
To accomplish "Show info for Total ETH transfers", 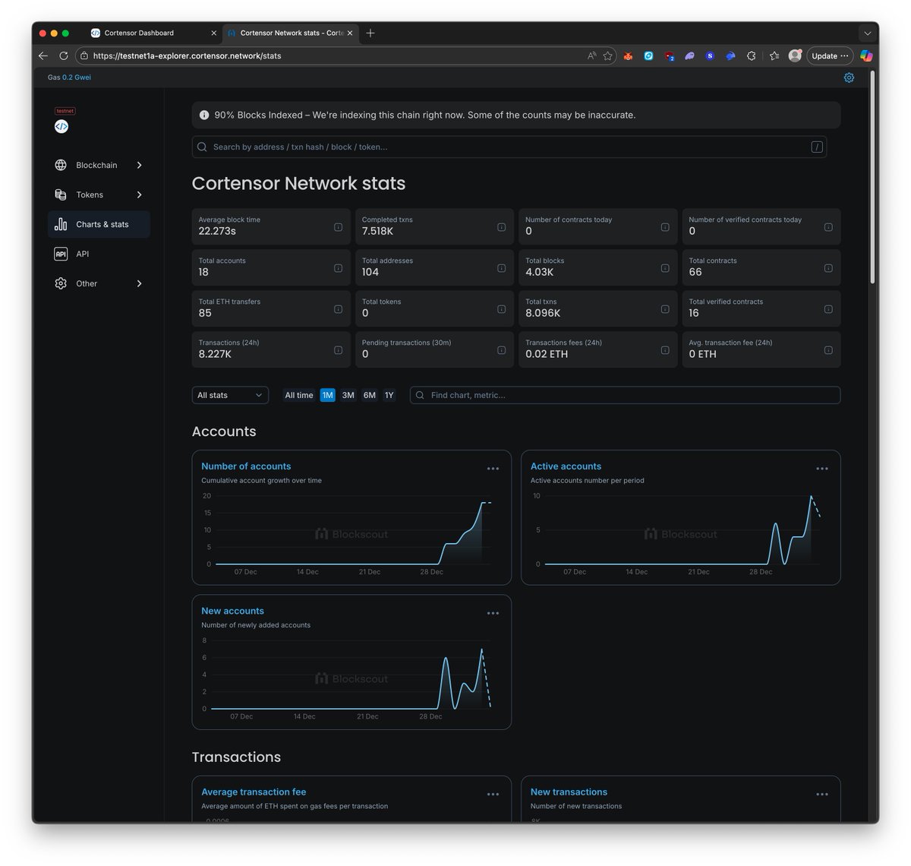I will pos(338,309).
